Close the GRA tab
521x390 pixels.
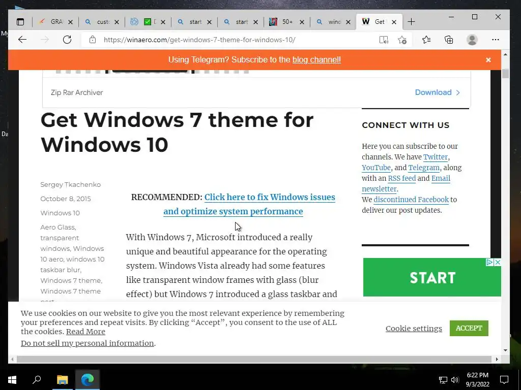70,22
